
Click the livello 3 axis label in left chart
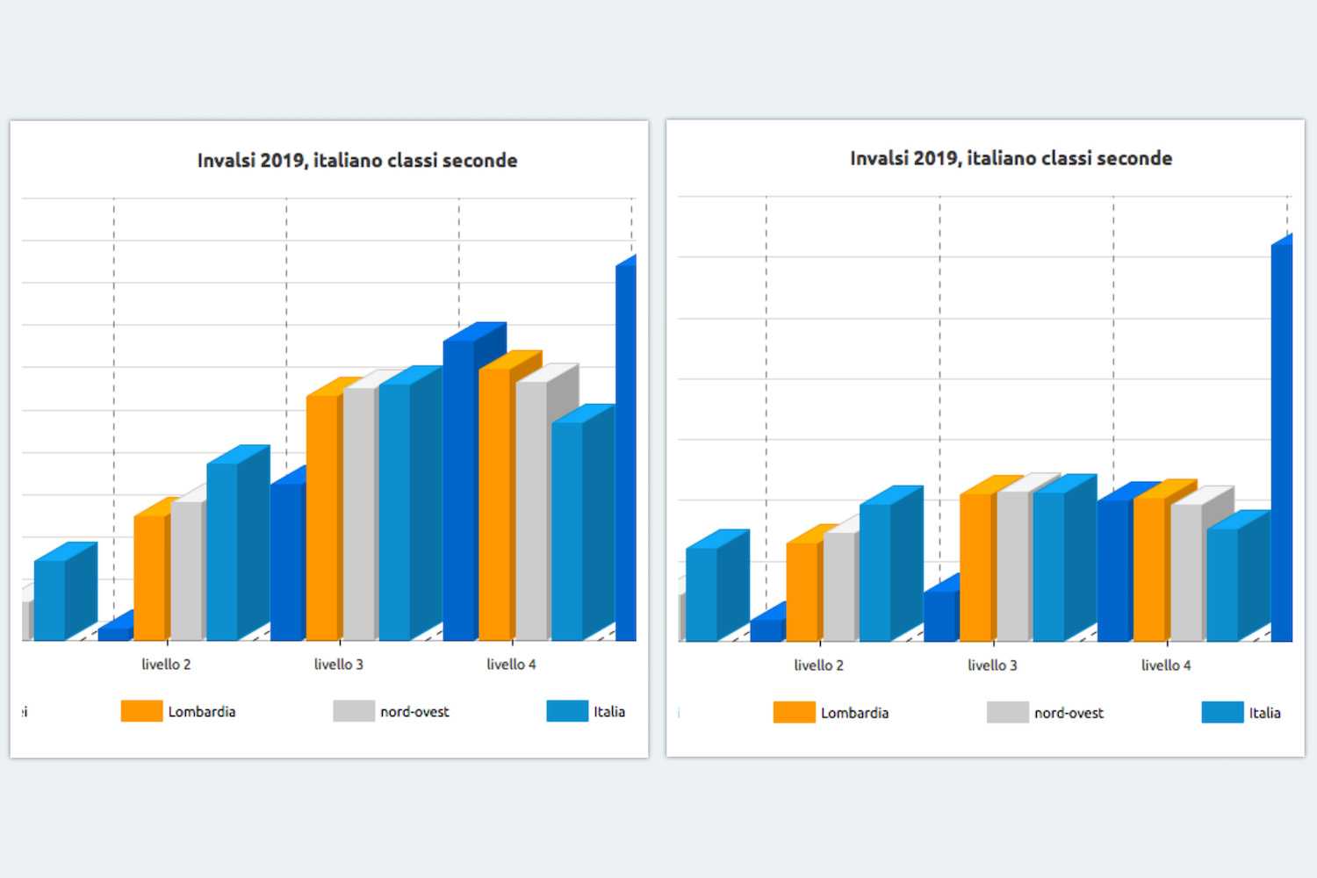pyautogui.click(x=339, y=665)
